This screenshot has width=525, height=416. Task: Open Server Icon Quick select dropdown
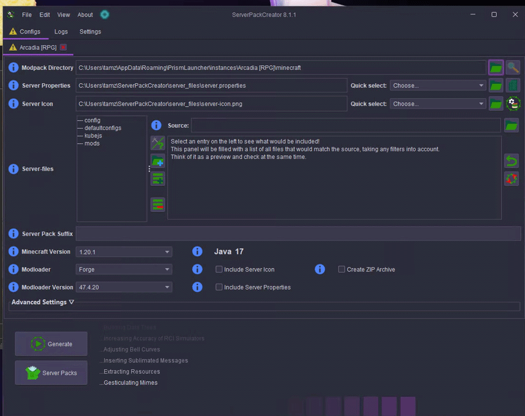438,103
